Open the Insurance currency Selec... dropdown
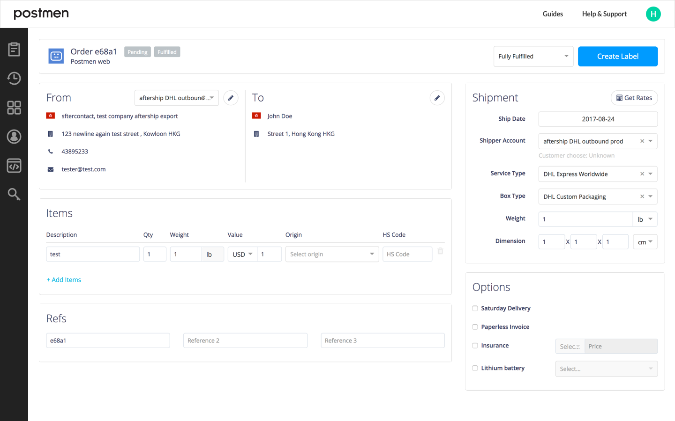 [x=570, y=346]
